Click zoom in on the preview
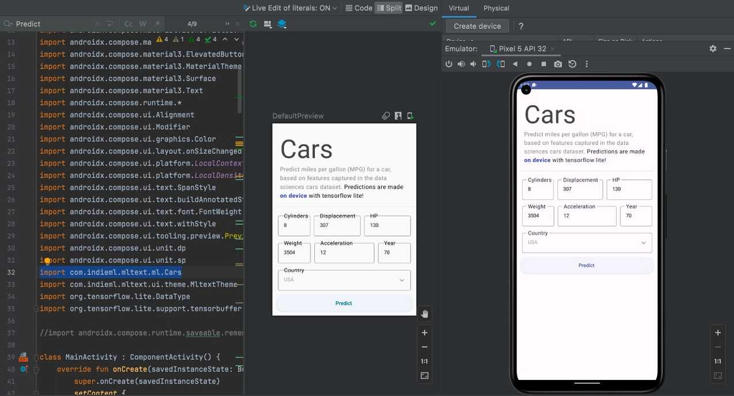The height and width of the screenshot is (396, 734). click(x=424, y=332)
